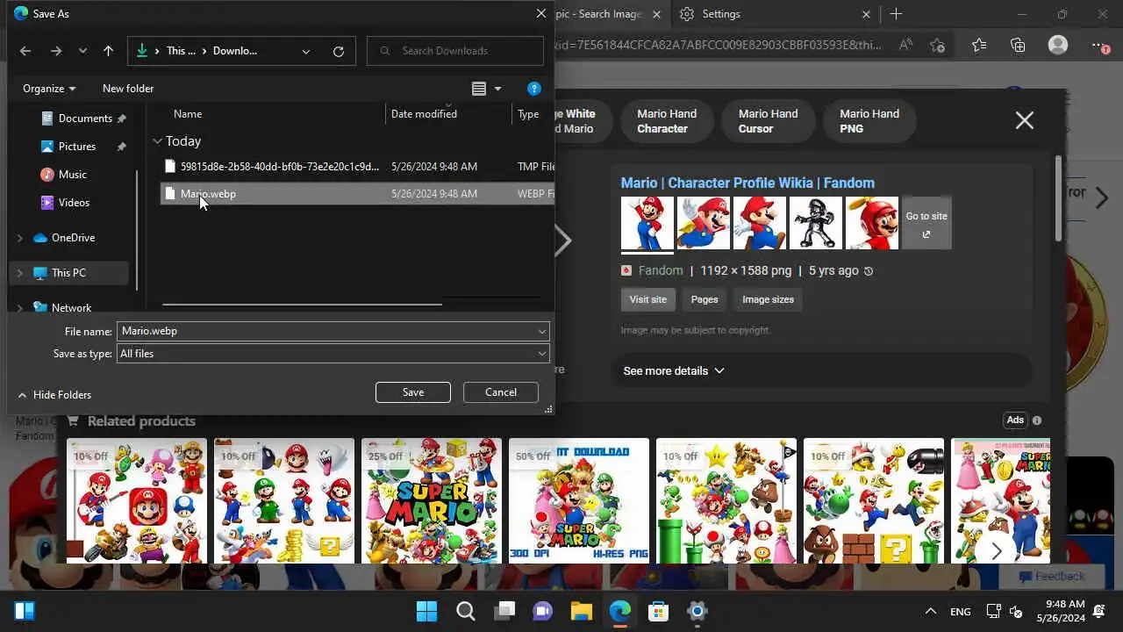Open the Ads info icon
1123x632 pixels.
click(1037, 420)
